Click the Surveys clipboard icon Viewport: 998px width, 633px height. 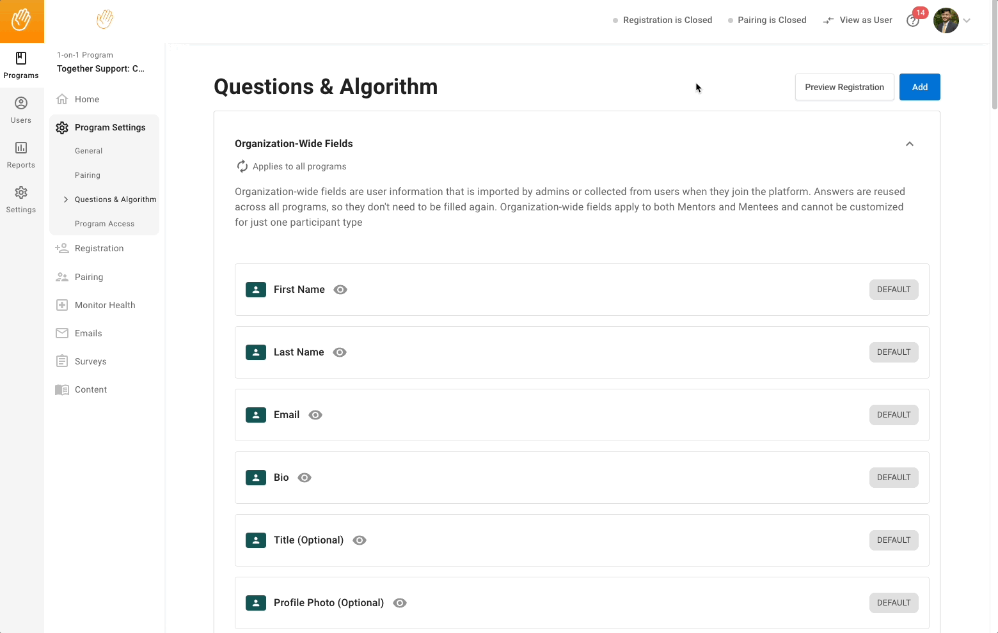[62, 361]
